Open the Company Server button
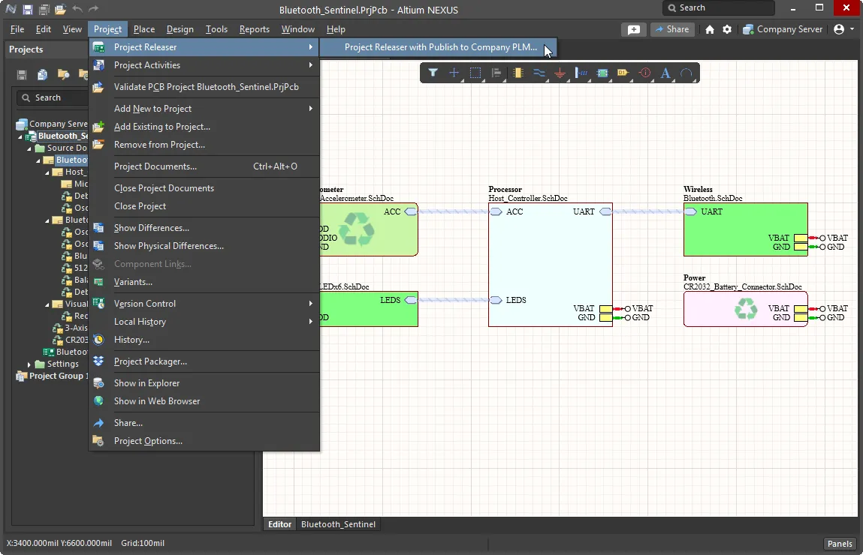 coord(783,29)
